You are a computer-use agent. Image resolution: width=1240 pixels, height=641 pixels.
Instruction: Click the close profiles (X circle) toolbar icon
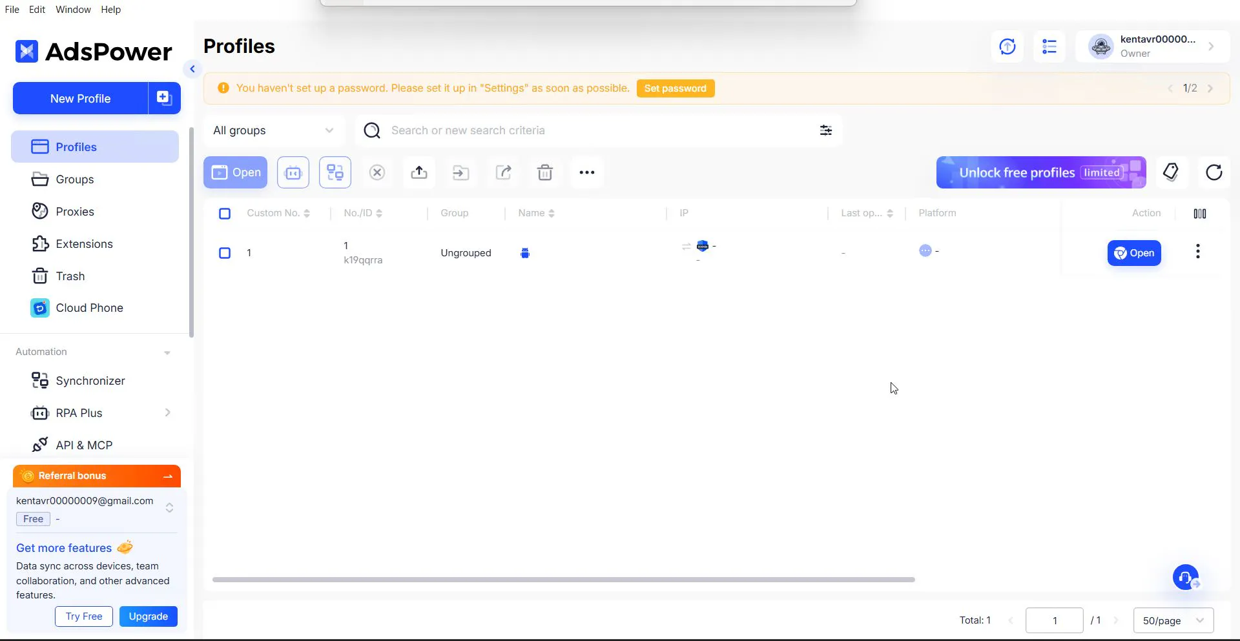377,172
